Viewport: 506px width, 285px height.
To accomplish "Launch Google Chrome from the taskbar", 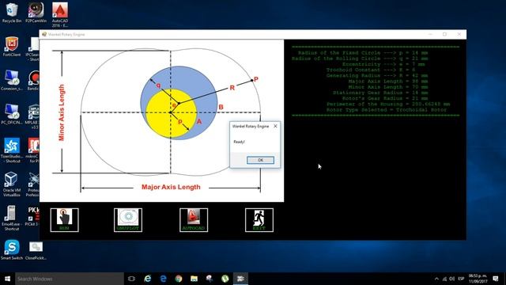I will pyautogui.click(x=179, y=279).
